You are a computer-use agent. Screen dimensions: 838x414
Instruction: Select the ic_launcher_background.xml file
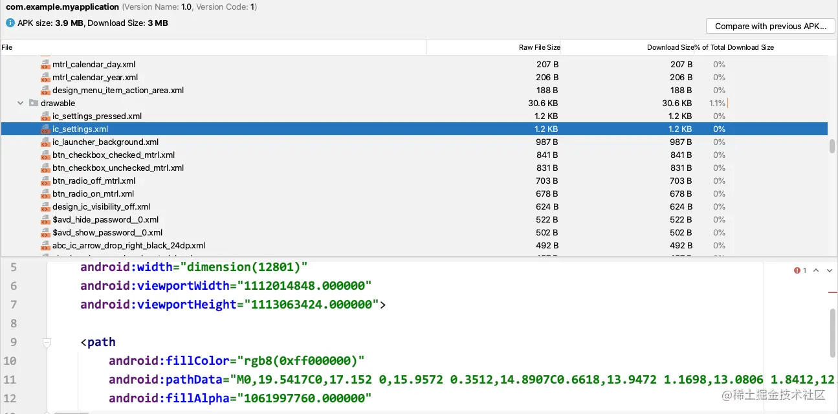coord(105,142)
